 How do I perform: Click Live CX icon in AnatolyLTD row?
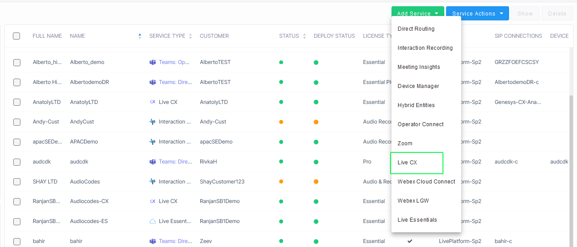click(x=153, y=102)
